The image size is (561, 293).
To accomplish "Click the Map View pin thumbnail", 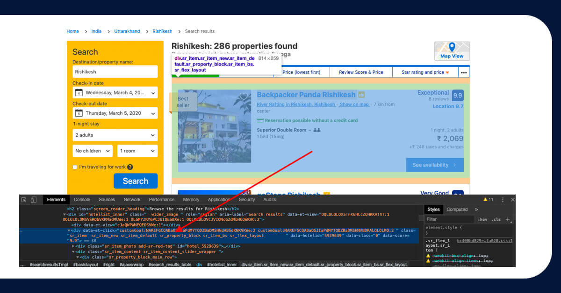I will click(452, 51).
